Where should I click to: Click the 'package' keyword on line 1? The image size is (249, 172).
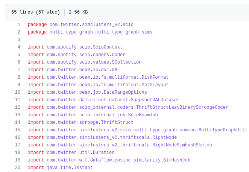(37, 24)
